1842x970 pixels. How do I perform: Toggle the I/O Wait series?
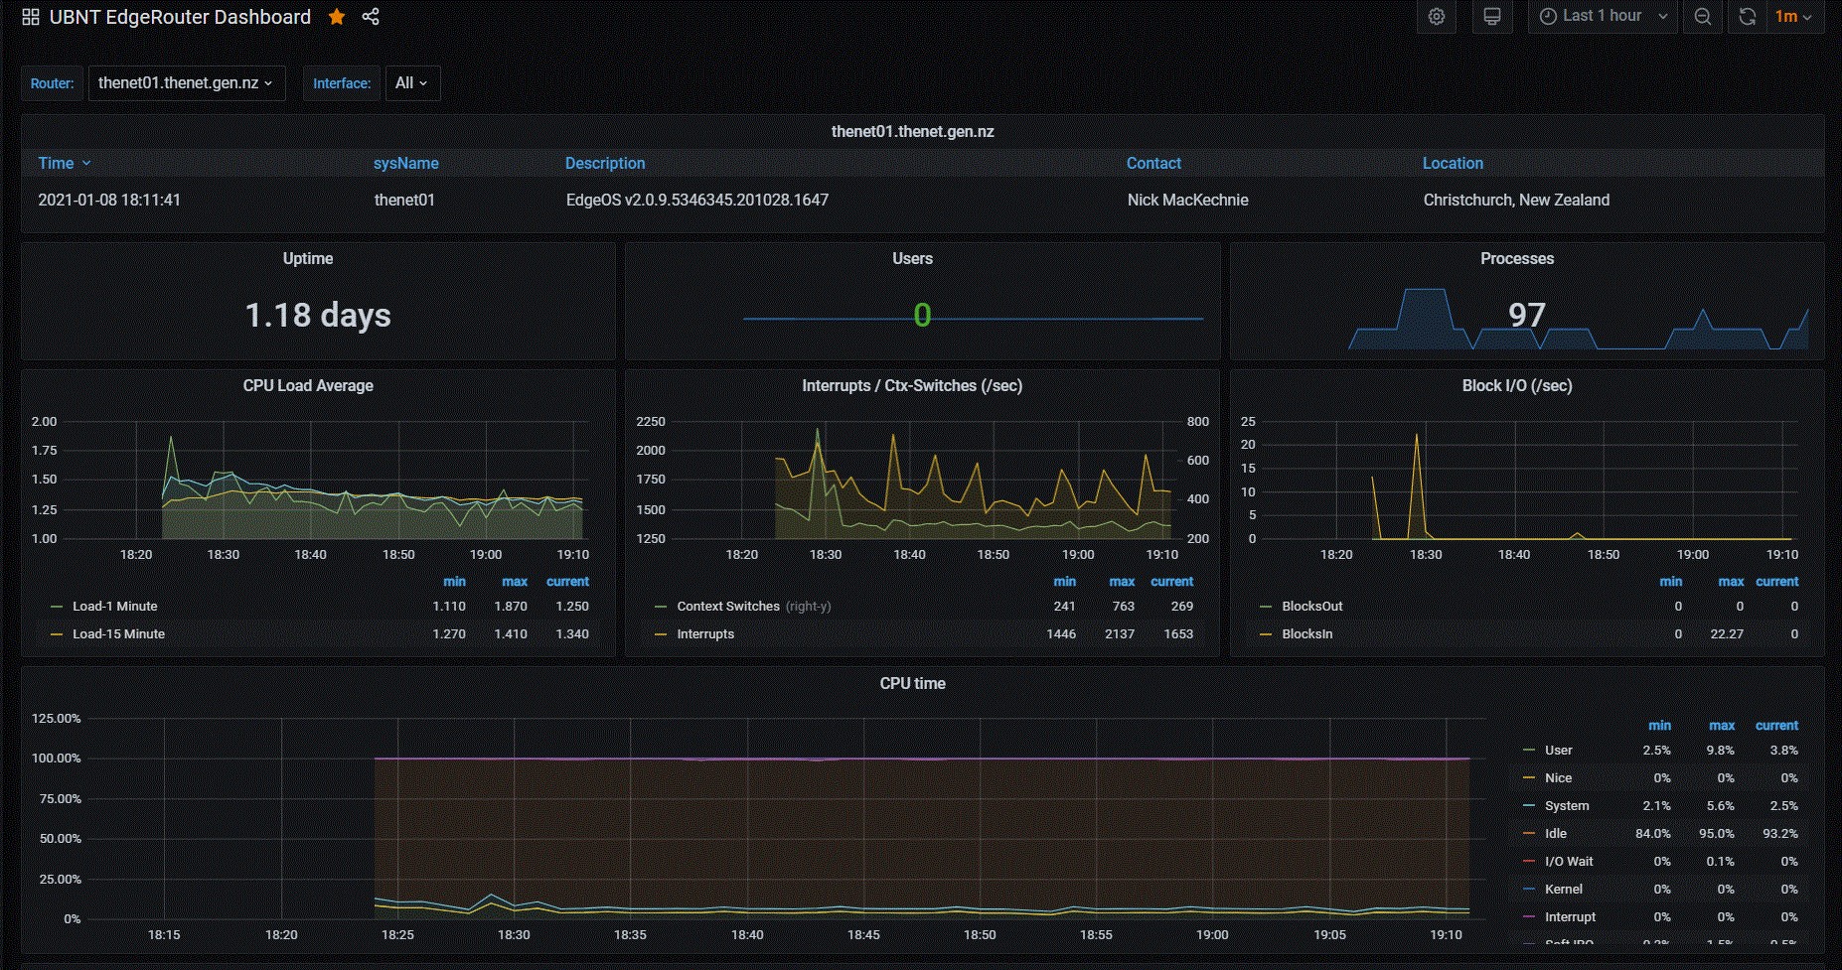tap(1569, 862)
